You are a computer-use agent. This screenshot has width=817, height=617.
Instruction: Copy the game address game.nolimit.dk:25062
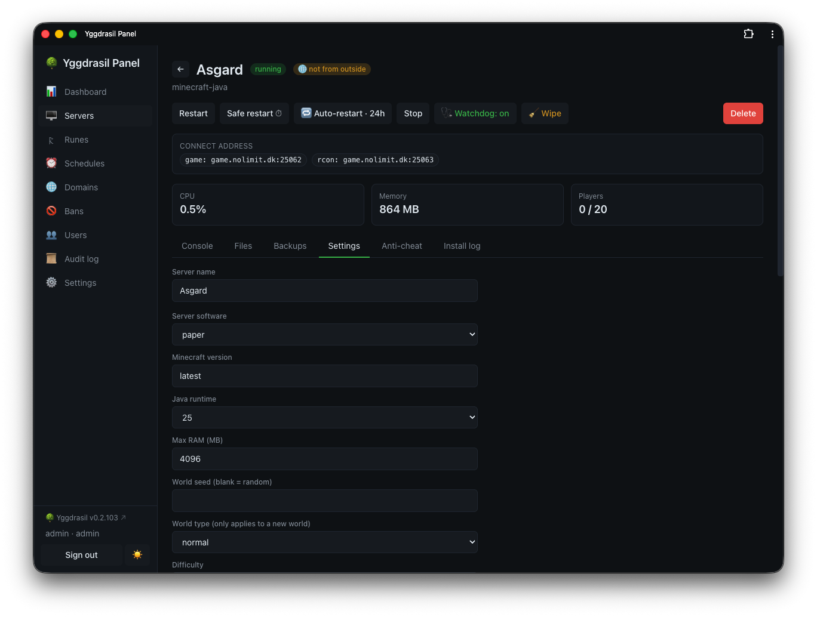click(x=244, y=160)
